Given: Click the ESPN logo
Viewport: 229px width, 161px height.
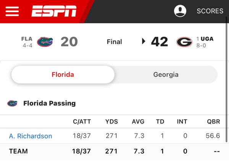Looking at the screenshot, I should [x=54, y=11].
